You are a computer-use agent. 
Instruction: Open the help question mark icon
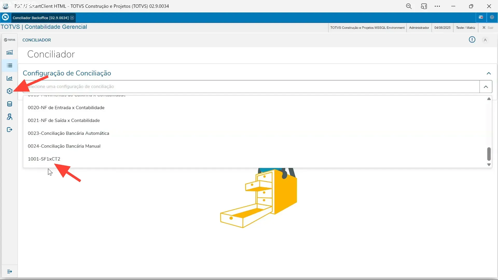pyautogui.click(x=493, y=17)
